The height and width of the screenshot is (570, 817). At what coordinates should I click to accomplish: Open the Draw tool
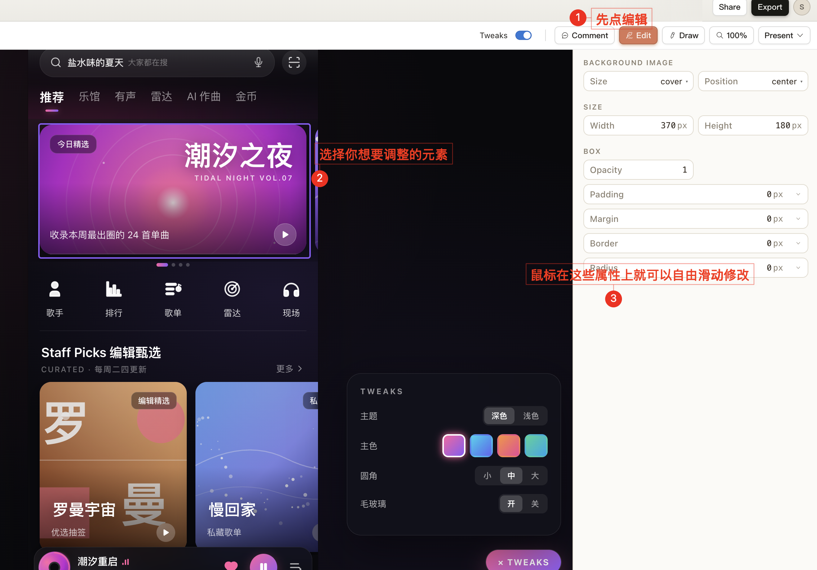click(x=683, y=35)
